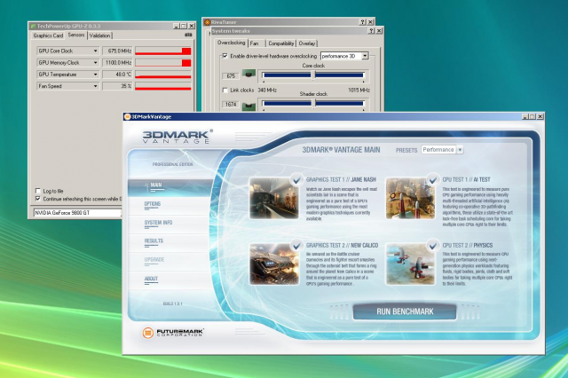Click the 35 % fan speed reading
The height and width of the screenshot is (378, 568).
tap(117, 86)
